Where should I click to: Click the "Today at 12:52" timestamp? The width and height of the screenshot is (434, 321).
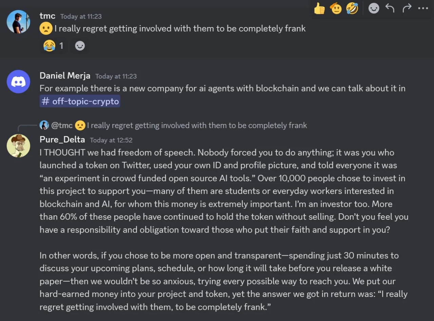click(111, 140)
